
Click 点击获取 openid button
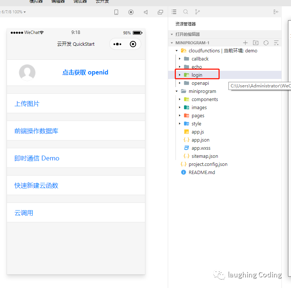[85, 72]
